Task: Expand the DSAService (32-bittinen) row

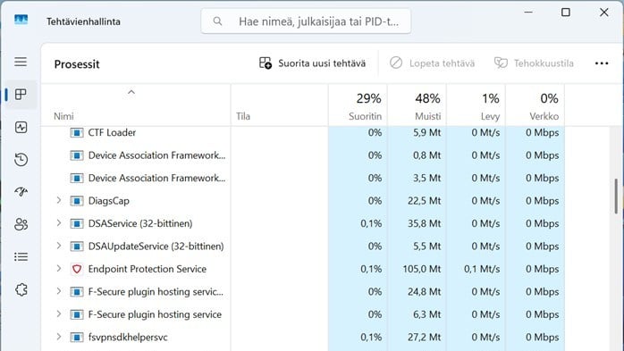Action: 58,222
